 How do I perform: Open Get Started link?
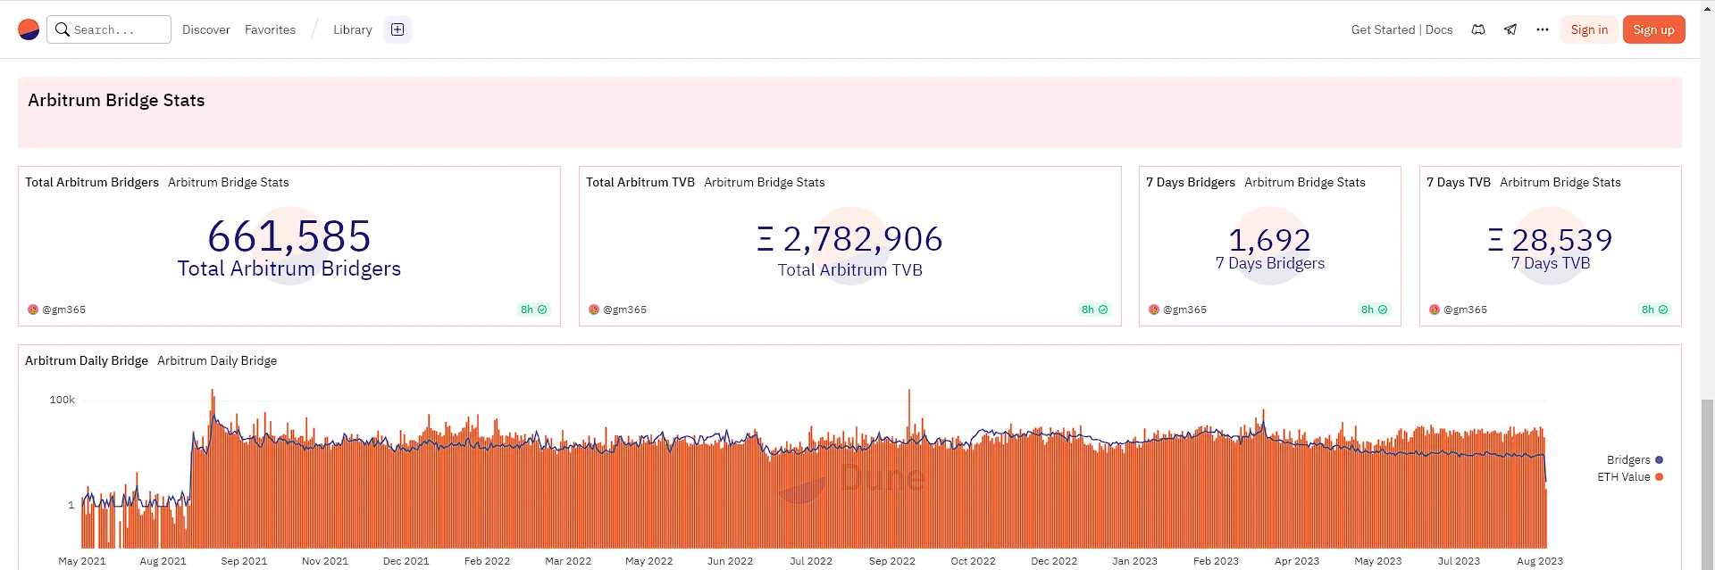(x=1383, y=29)
